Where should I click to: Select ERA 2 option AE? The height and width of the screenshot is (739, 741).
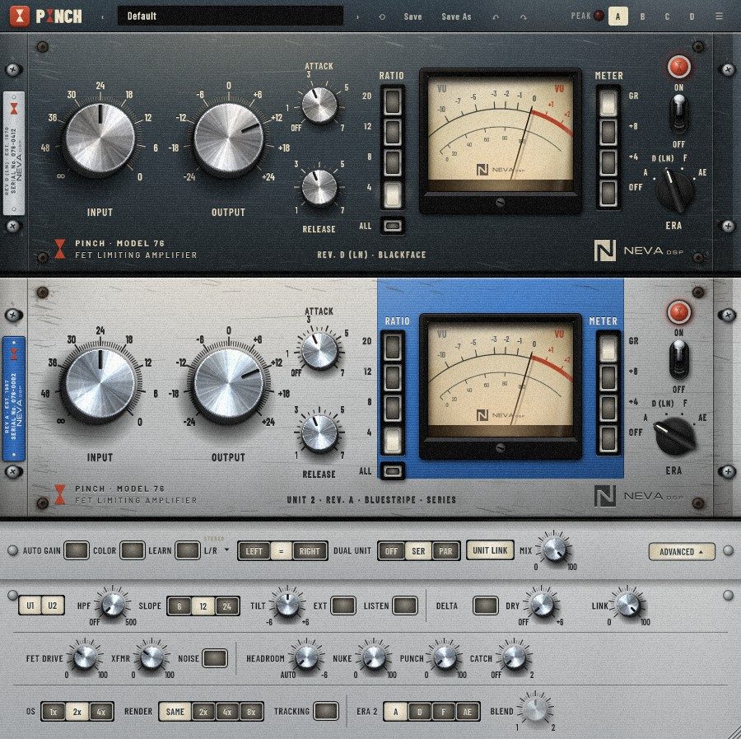coord(468,712)
